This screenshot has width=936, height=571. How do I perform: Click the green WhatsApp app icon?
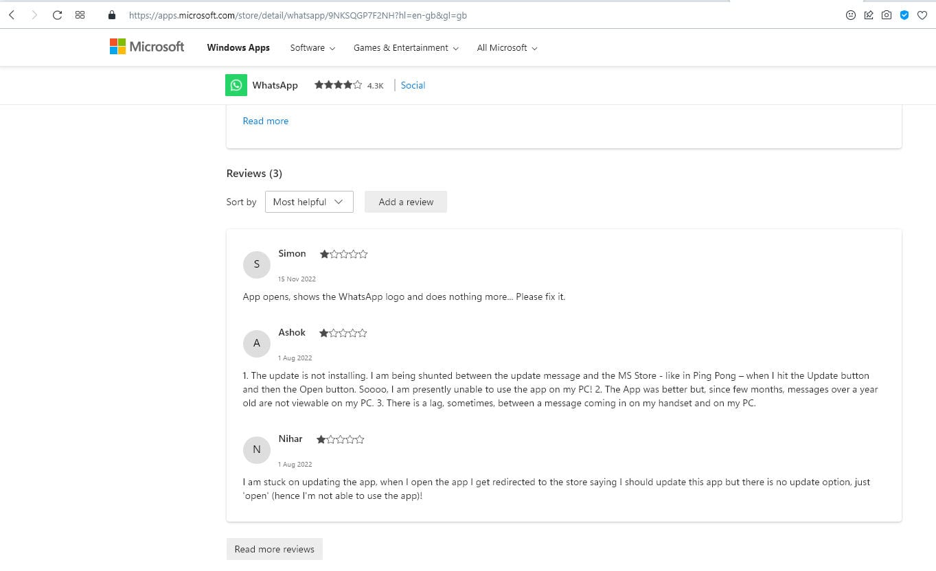236,85
